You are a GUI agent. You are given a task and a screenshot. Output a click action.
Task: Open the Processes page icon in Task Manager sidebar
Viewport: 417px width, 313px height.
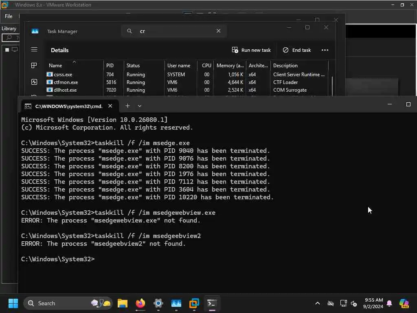[x=34, y=66]
